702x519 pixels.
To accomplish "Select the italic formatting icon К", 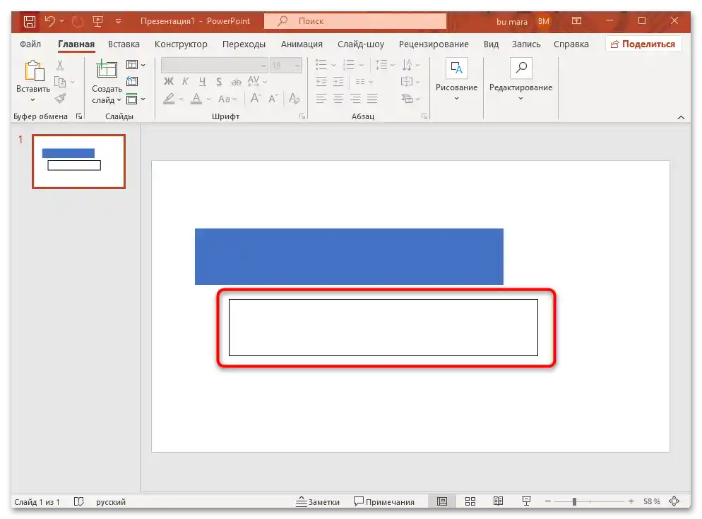I will [184, 82].
